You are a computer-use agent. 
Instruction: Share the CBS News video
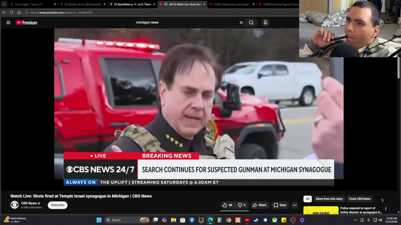259,205
